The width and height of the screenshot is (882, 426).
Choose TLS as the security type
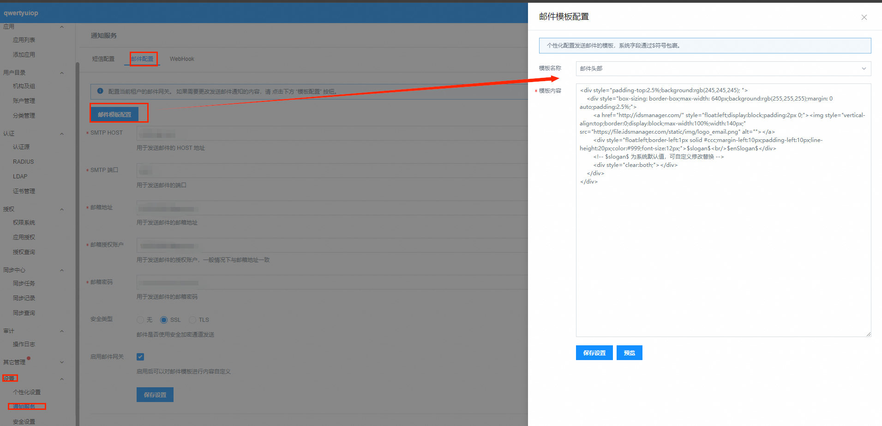click(193, 320)
